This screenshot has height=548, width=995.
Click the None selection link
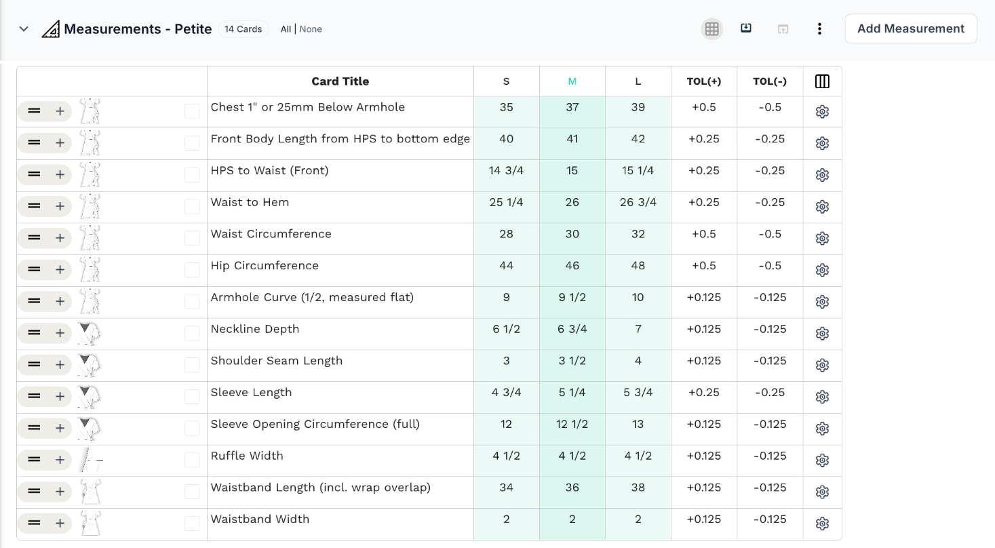(311, 29)
